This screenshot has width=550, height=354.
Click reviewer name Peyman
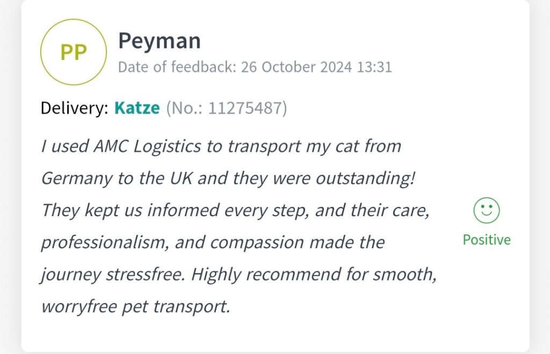coord(160,40)
